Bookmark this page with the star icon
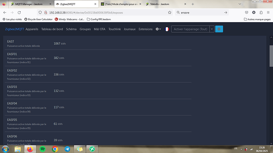Screen dimensions: 273x153 (170, 13)
